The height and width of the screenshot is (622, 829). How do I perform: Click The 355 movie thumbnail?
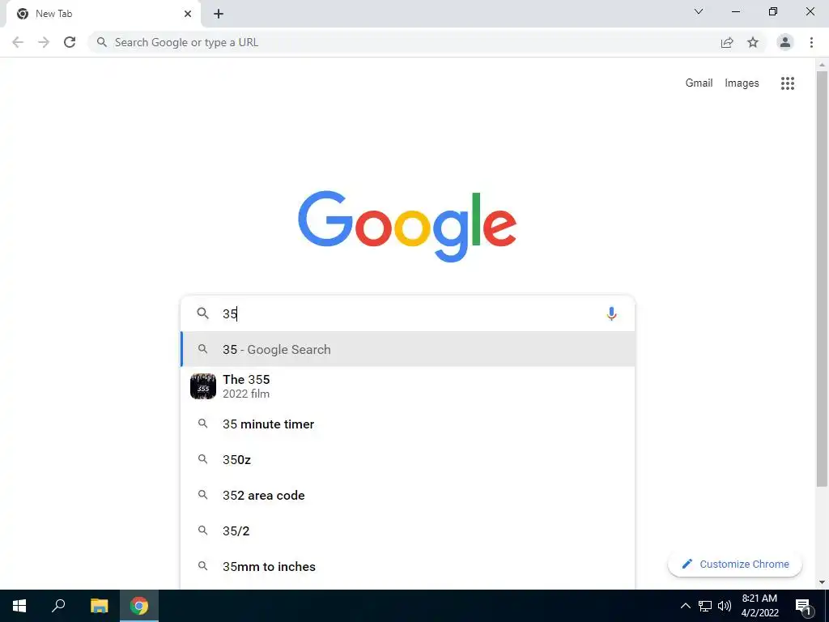coord(203,386)
